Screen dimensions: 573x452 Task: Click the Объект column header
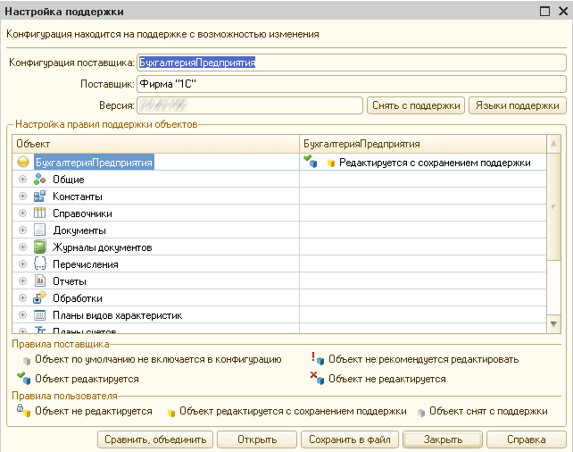[x=156, y=143]
